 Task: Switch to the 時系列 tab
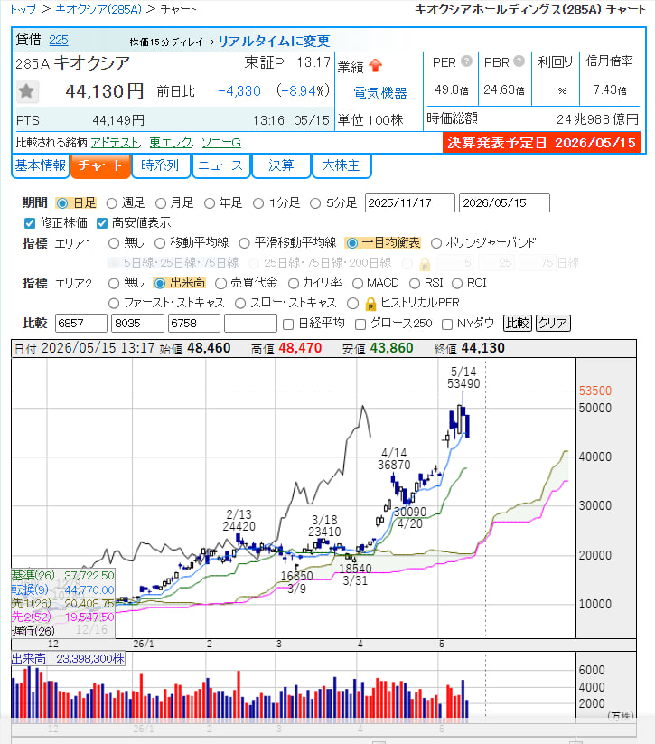pyautogui.click(x=160, y=165)
